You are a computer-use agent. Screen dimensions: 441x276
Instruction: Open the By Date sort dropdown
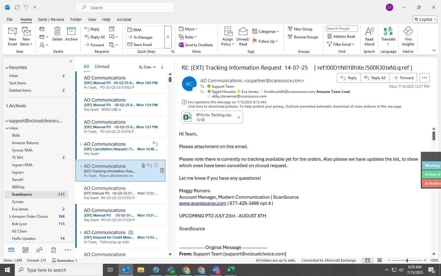click(147, 67)
